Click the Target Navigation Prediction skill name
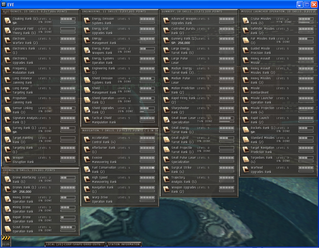 coord(263,150)
